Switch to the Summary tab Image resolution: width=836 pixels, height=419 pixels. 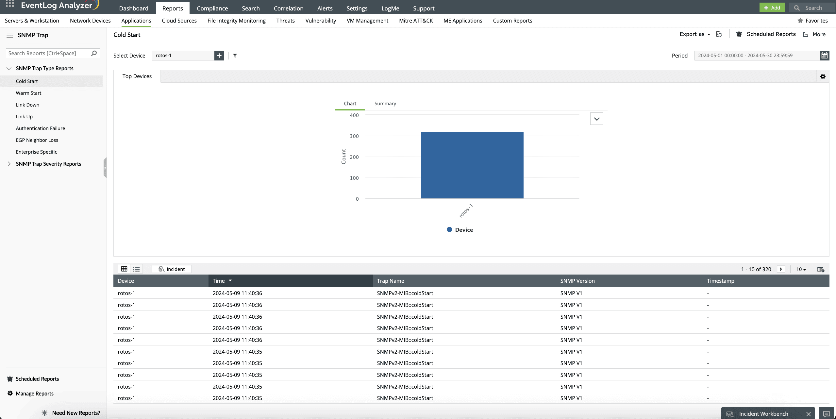[385, 104]
